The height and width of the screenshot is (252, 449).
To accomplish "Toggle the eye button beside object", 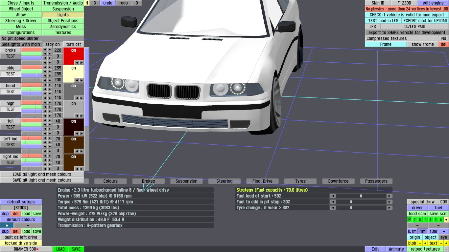I will (444, 237).
